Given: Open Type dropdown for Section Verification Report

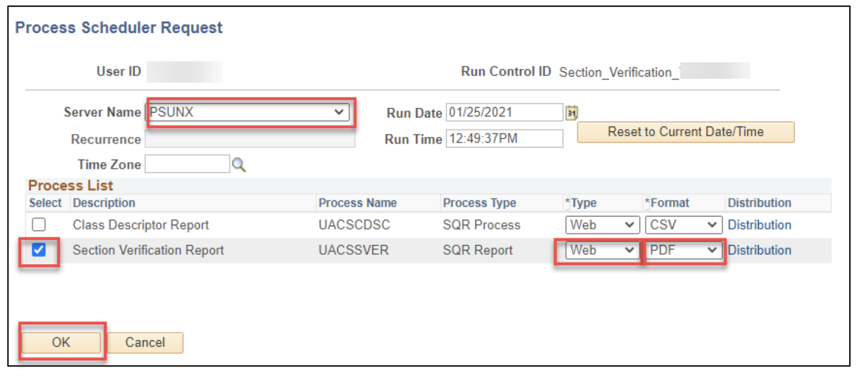Looking at the screenshot, I should 602,250.
